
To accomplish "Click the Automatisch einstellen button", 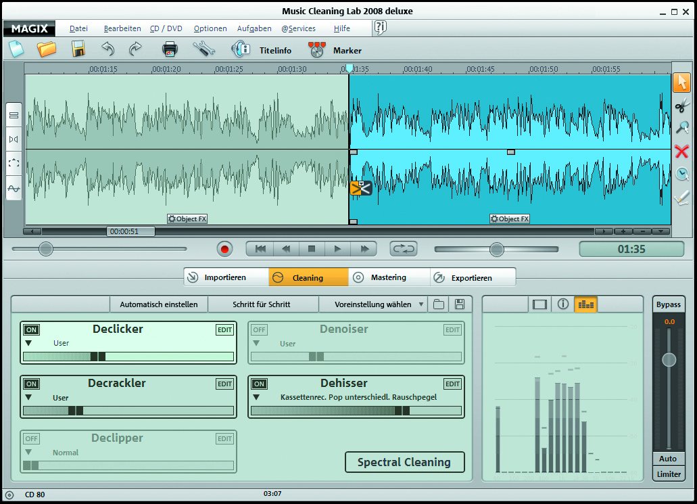I will pyautogui.click(x=159, y=304).
